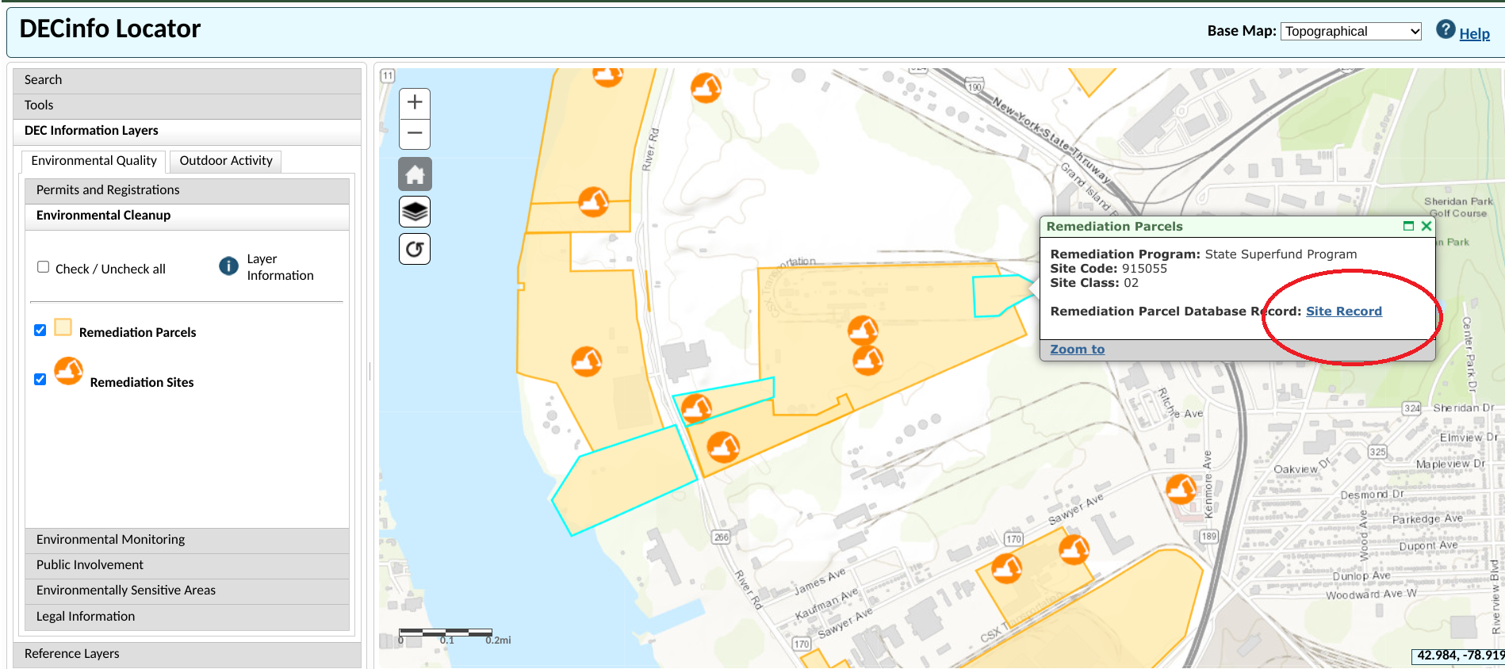The height and width of the screenshot is (669, 1505).
Task: Open the map layers stack icon
Action: (415, 212)
